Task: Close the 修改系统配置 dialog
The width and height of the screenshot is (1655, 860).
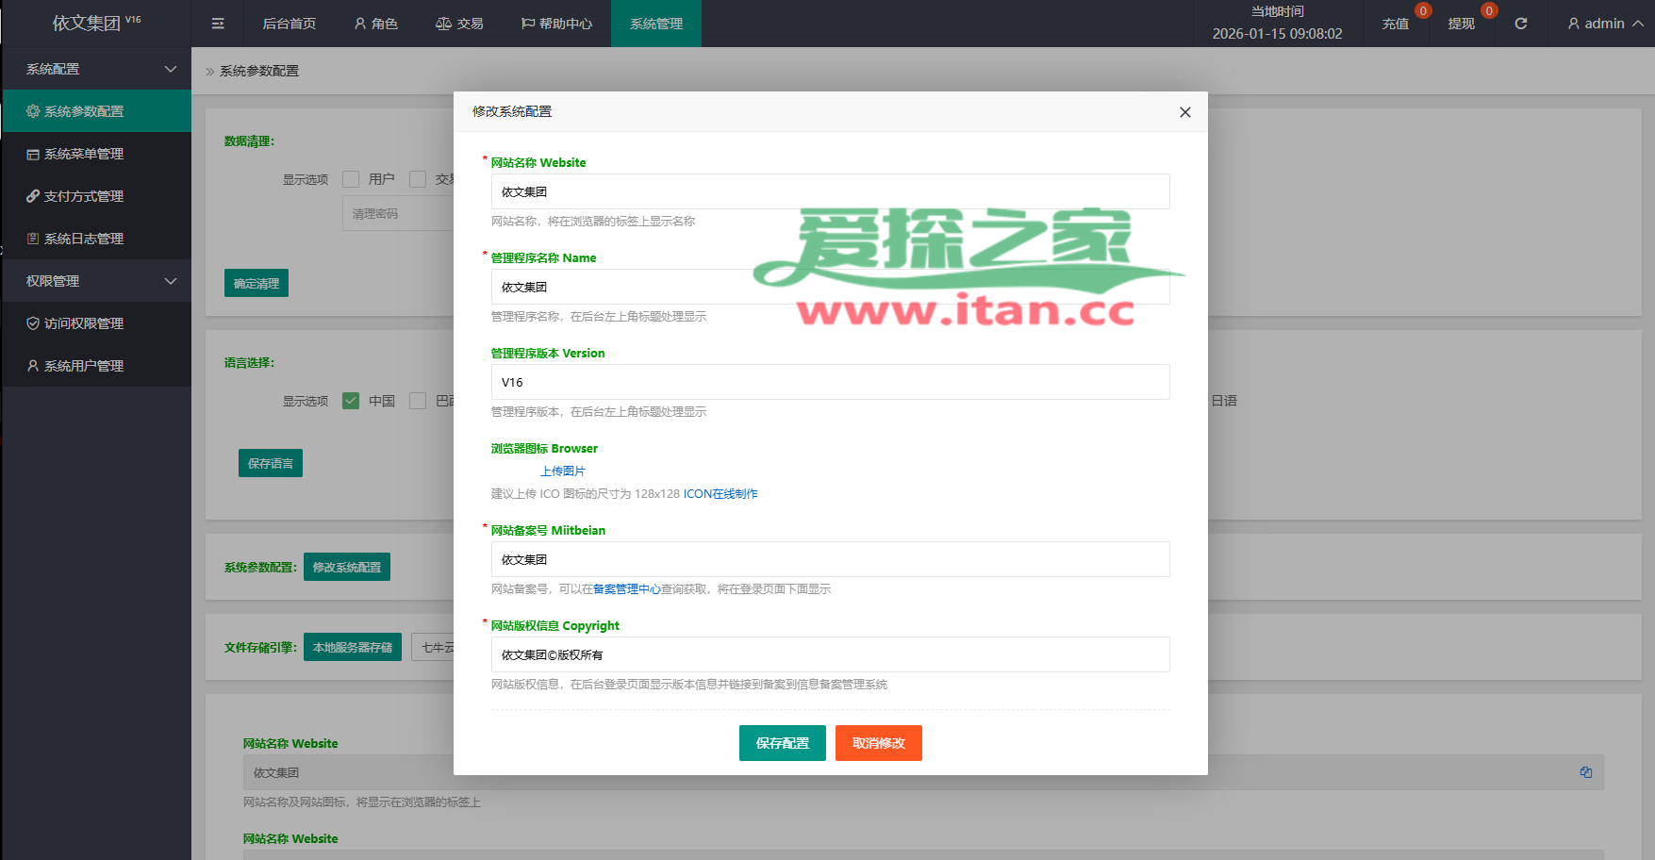Action: (1184, 112)
